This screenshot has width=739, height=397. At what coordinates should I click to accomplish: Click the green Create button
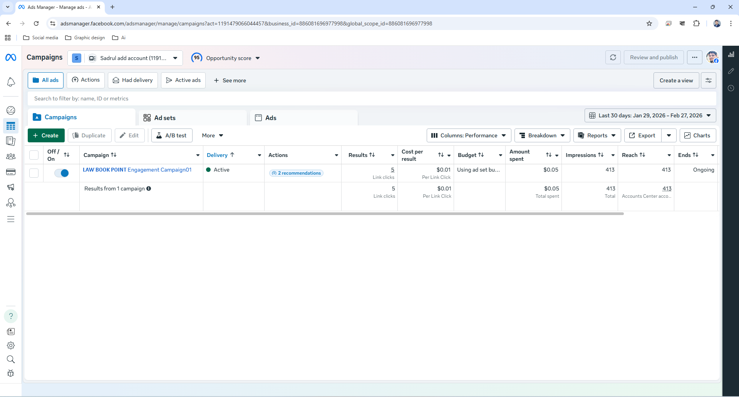point(46,135)
